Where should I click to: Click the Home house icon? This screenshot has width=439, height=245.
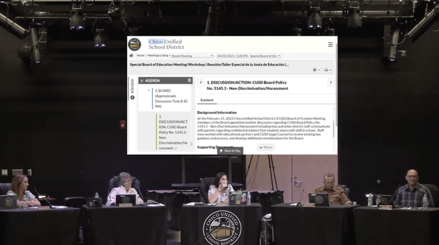tap(131, 56)
